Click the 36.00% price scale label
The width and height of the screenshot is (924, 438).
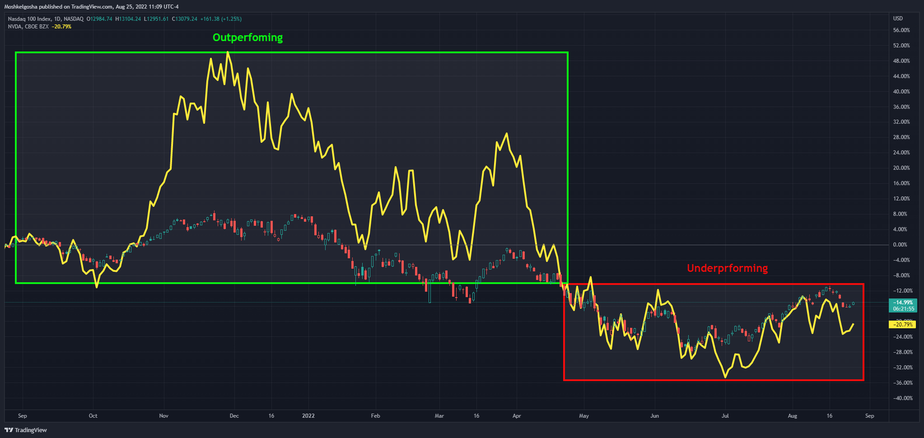pyautogui.click(x=901, y=107)
